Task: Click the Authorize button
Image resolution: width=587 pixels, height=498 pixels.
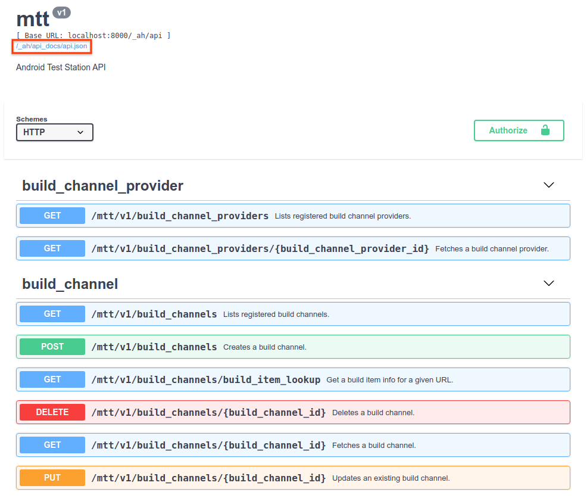Action: (519, 130)
